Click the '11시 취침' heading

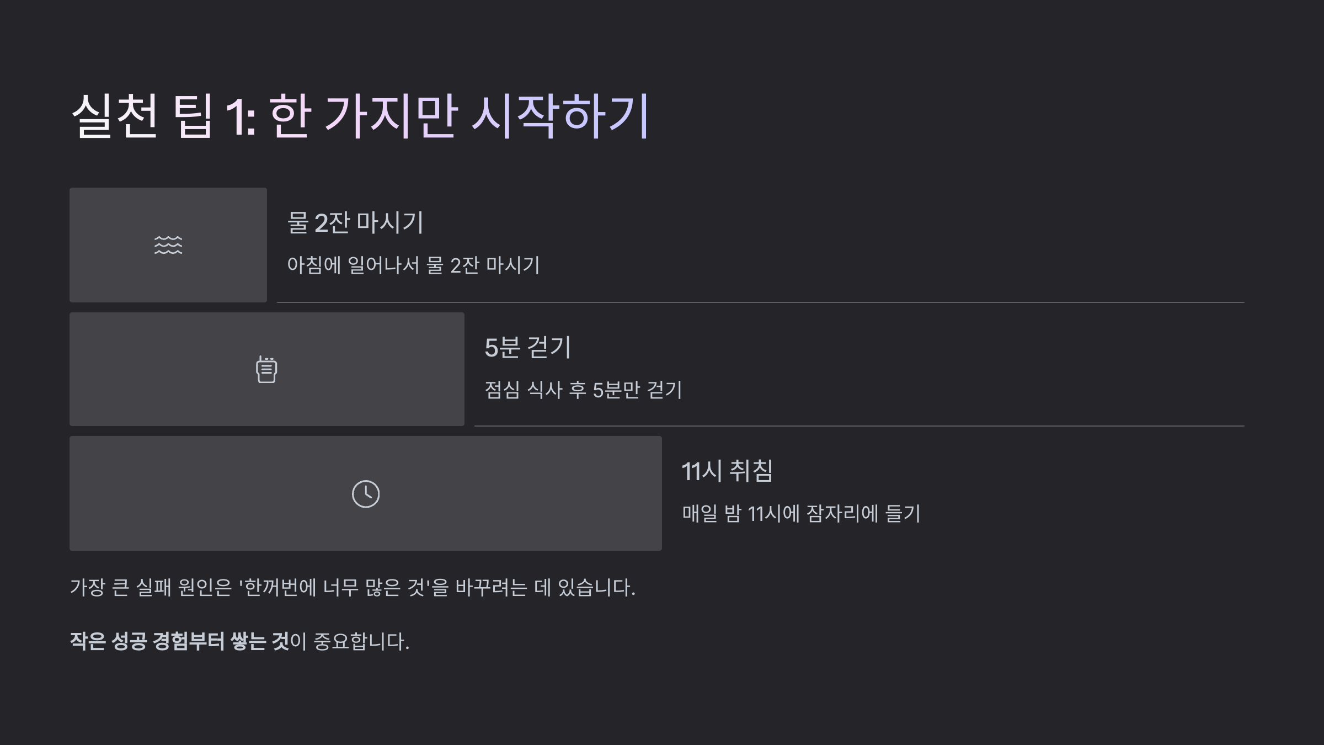click(727, 471)
